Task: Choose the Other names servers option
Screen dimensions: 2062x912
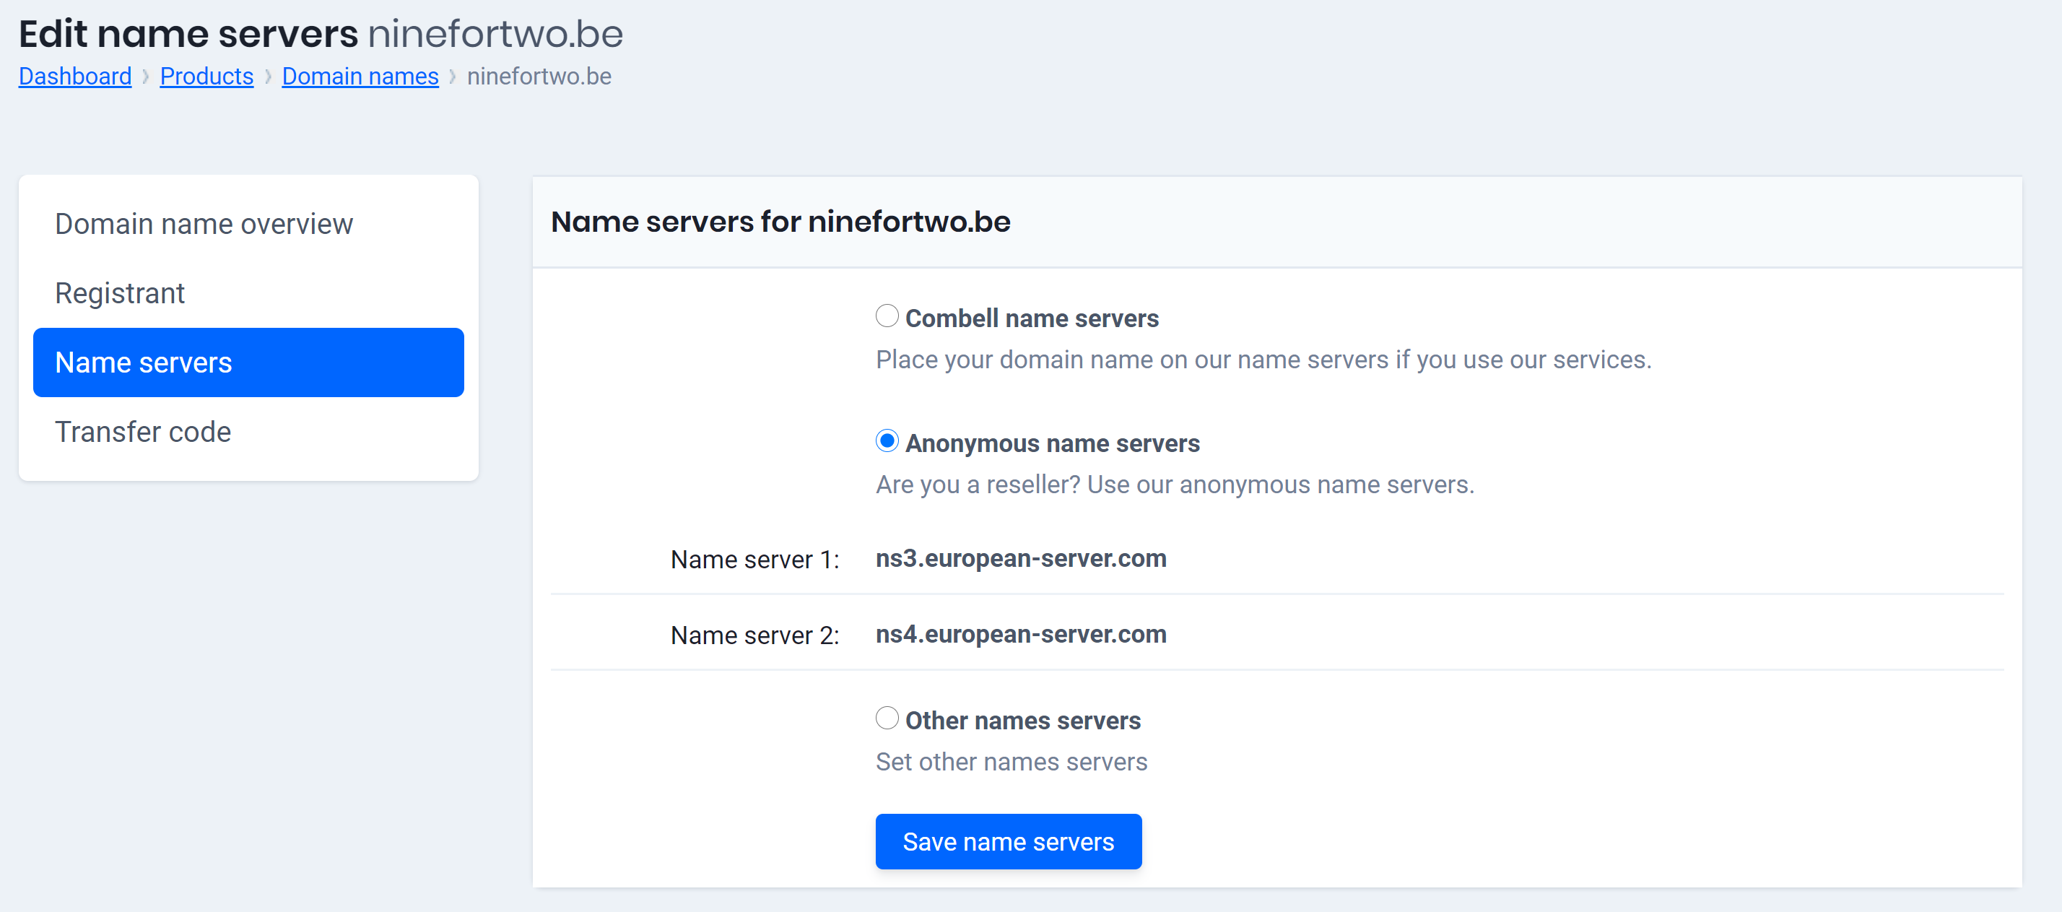Action: pos(886,718)
